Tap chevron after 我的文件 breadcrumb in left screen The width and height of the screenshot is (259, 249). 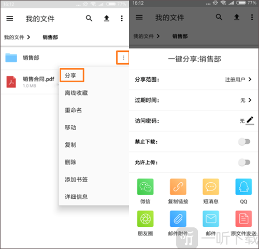pyautogui.click(x=28, y=37)
